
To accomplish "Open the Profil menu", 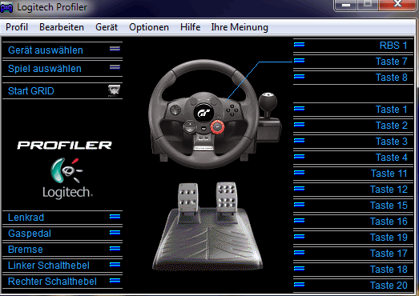I will click(x=17, y=27).
